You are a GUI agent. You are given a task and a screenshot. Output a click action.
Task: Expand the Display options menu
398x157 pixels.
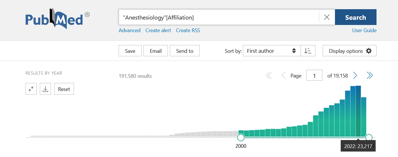pyautogui.click(x=349, y=51)
